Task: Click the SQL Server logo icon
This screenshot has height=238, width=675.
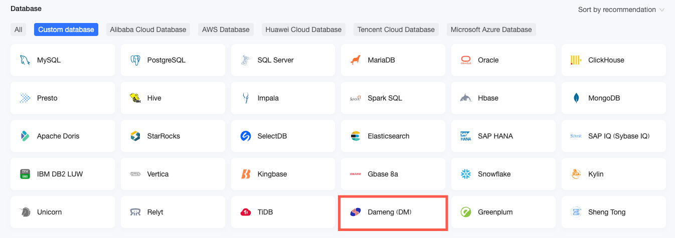Action: 245,60
